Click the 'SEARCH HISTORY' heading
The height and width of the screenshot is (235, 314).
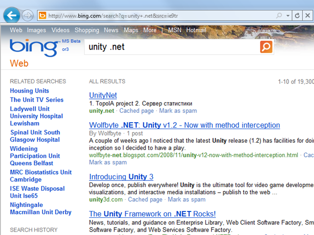(x=34, y=230)
